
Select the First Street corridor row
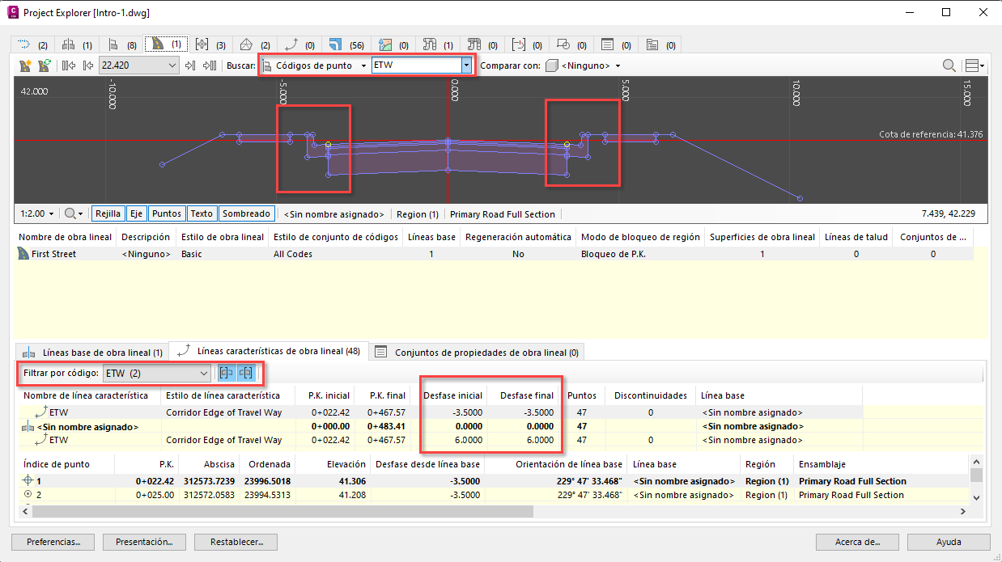point(494,254)
